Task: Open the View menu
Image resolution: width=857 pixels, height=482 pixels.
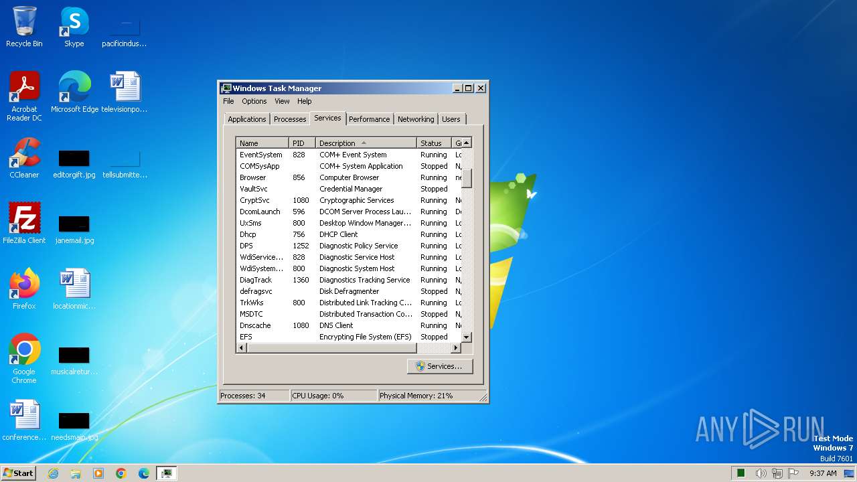Action: (x=282, y=101)
